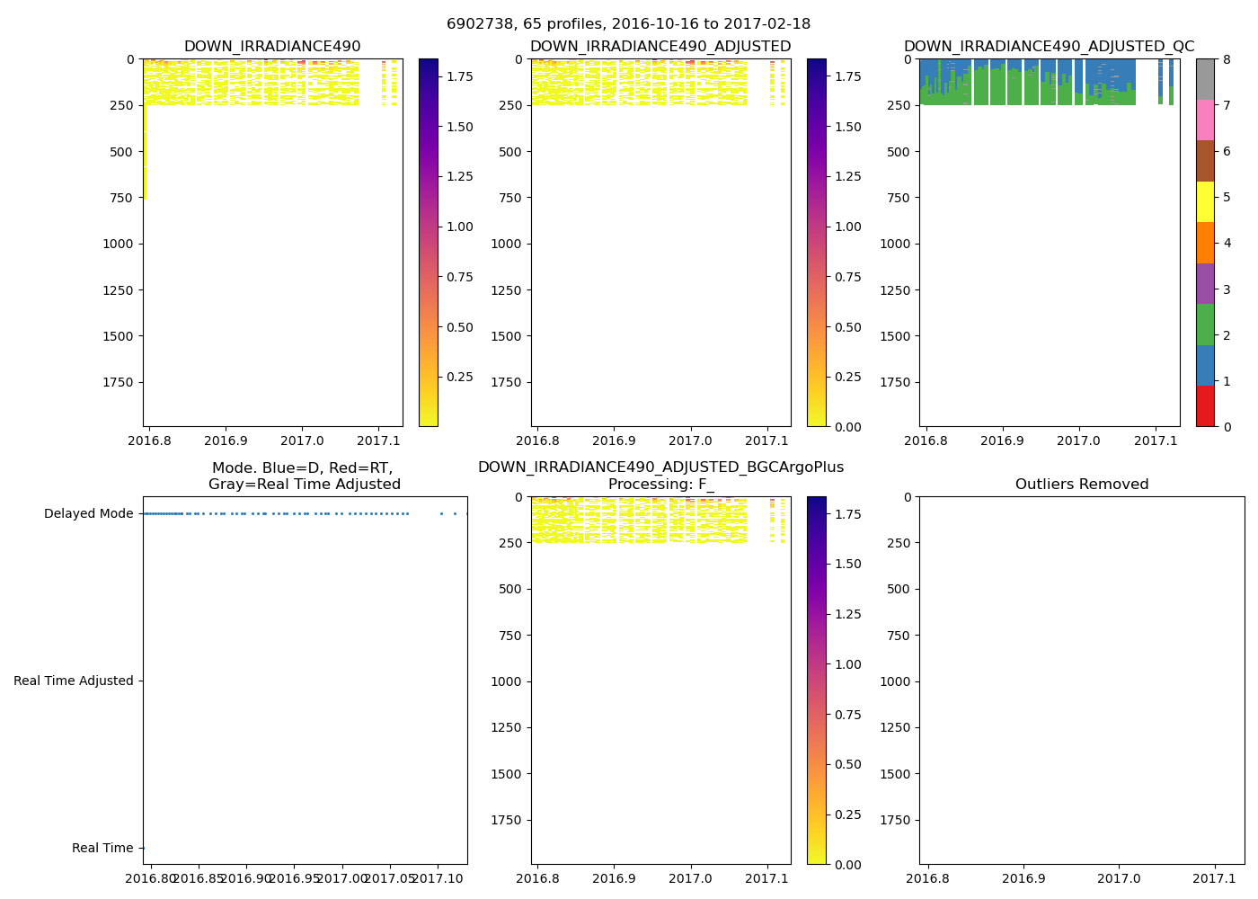Click the figure title with float ID 6902738
1258x899 pixels.
628,24
